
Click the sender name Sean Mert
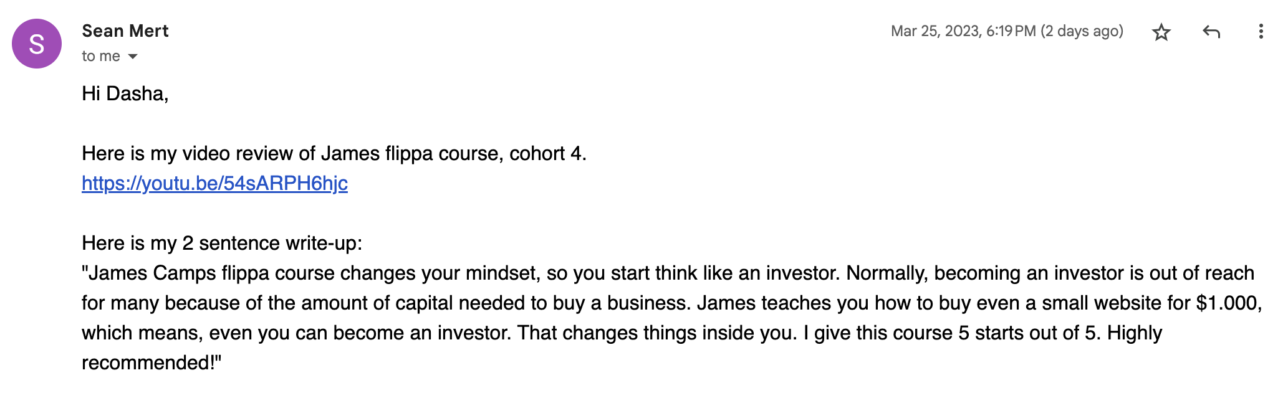tap(125, 31)
